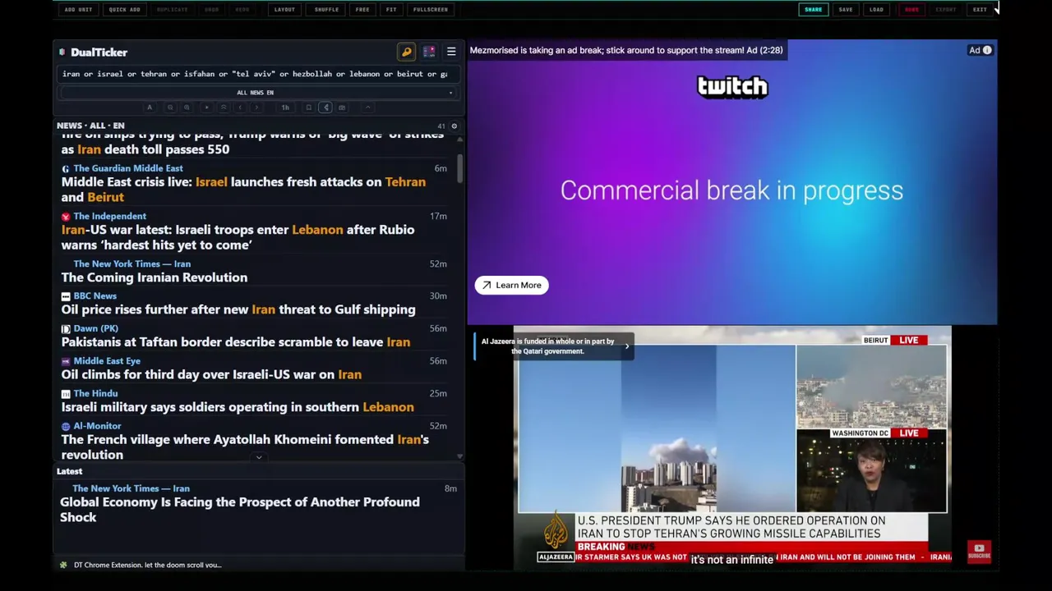Screen dimensions: 1052x591
Task: Click the 'DT Chrome Extension' status text
Action: point(148,565)
